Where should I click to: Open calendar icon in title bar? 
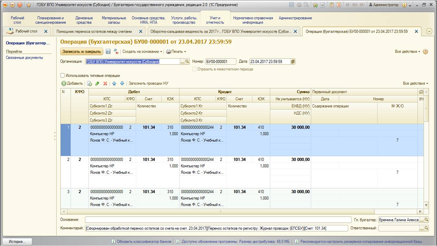339,5
